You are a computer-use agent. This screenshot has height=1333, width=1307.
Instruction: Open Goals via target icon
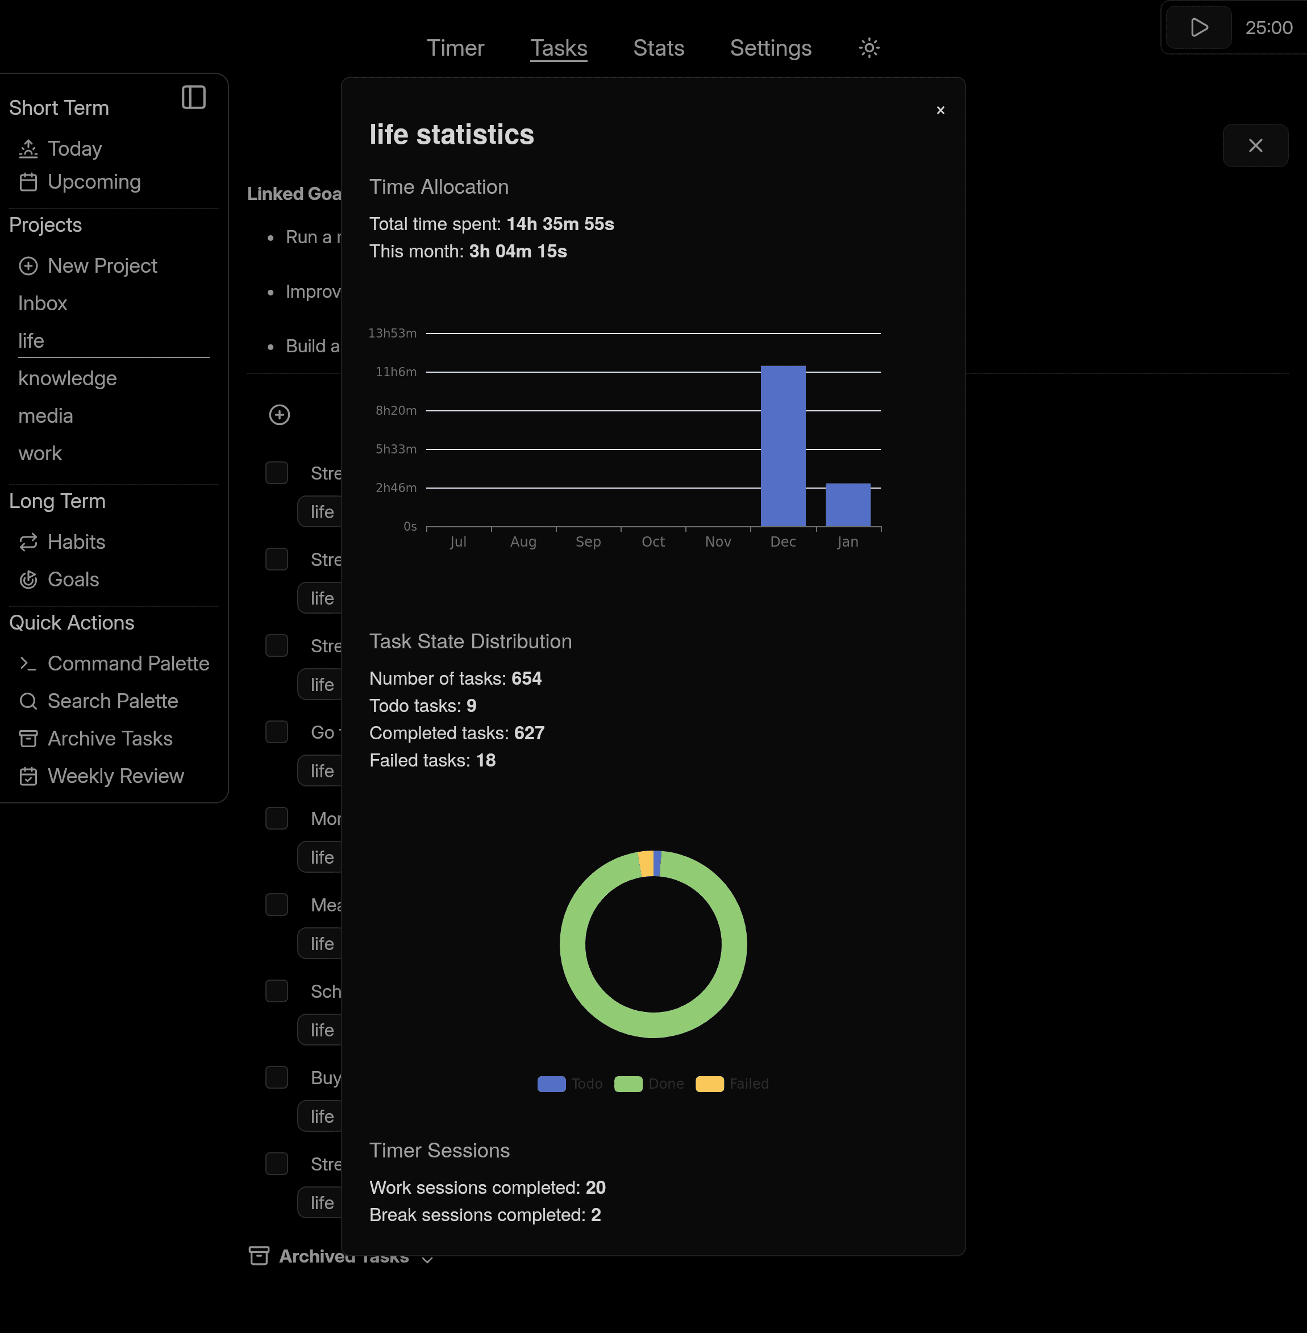[28, 580]
